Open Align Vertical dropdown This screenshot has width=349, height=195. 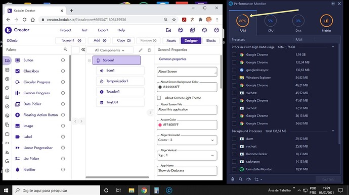[x=187, y=155]
